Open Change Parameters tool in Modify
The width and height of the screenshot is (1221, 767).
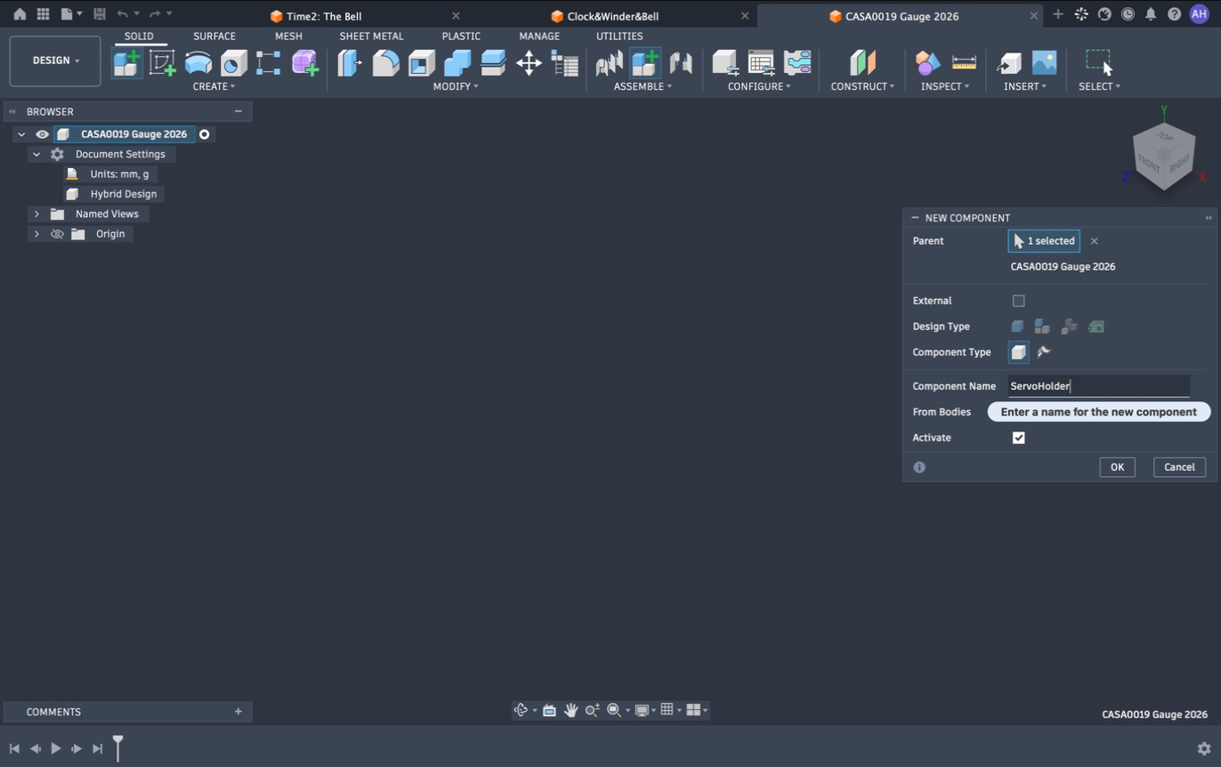(565, 62)
